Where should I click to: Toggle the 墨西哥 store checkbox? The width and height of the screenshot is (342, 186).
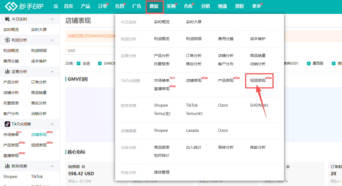309,63
